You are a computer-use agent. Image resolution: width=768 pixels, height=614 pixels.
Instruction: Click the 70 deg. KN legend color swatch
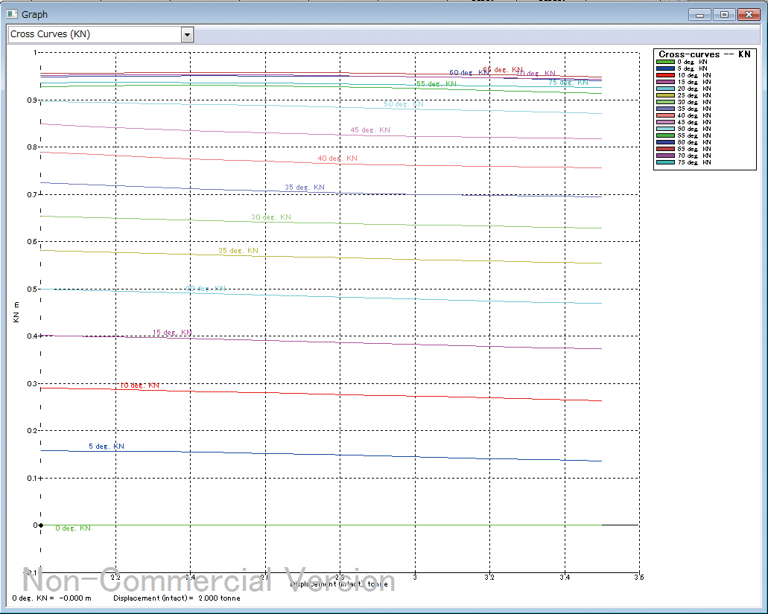(665, 156)
